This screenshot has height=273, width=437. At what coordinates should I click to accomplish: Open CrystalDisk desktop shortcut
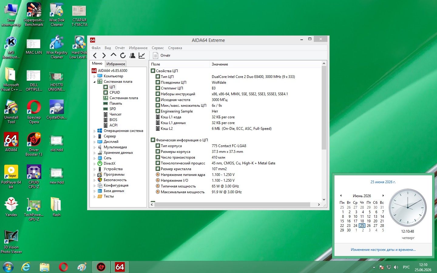click(57, 110)
